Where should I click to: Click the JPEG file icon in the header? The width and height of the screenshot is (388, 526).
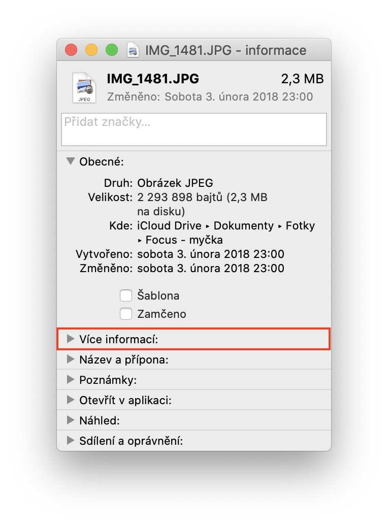[84, 87]
